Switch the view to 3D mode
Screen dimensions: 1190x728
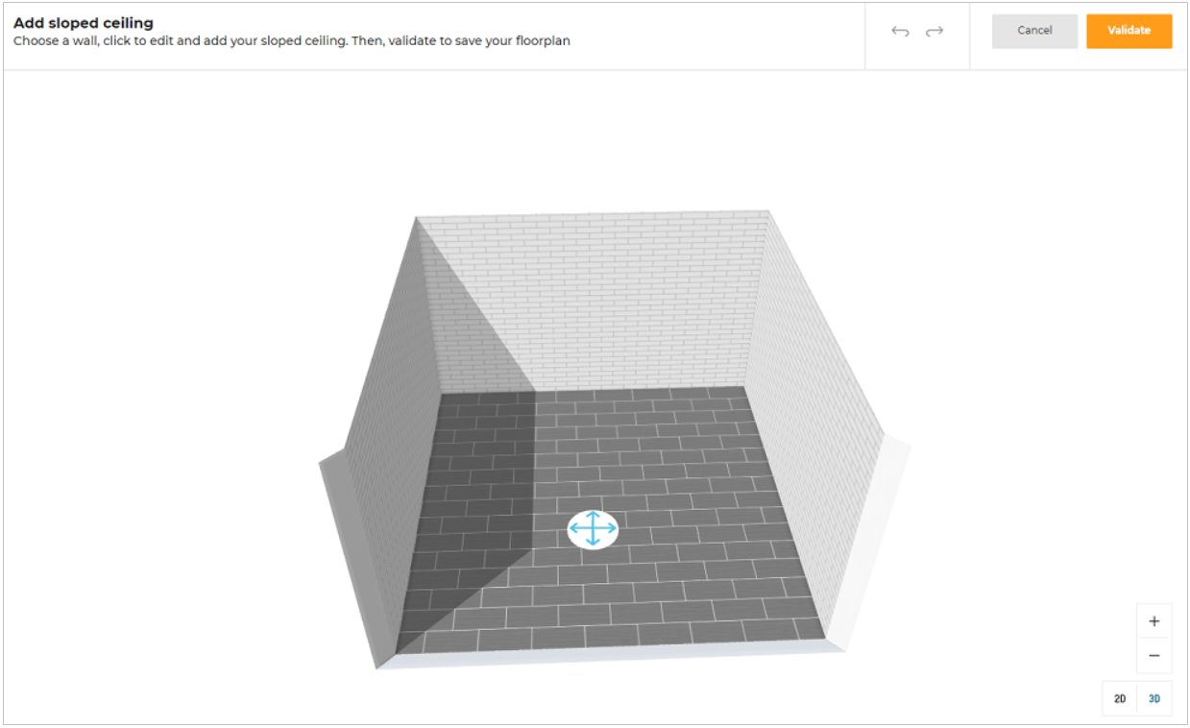tap(1154, 698)
